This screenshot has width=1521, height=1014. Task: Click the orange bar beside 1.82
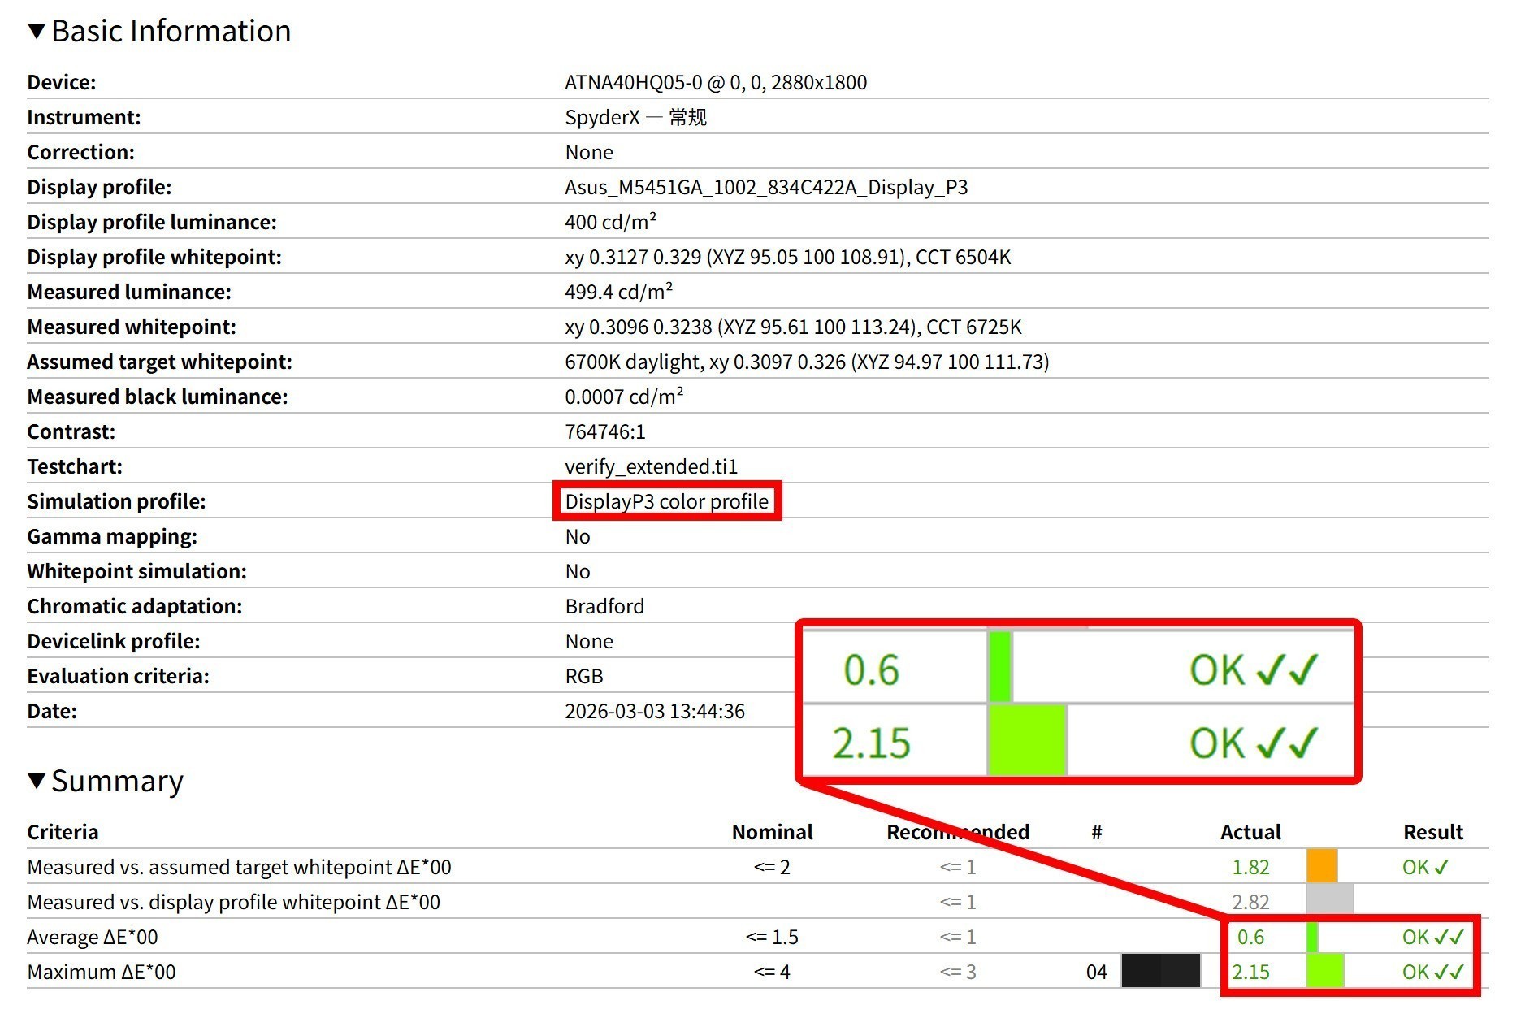(x=1321, y=867)
